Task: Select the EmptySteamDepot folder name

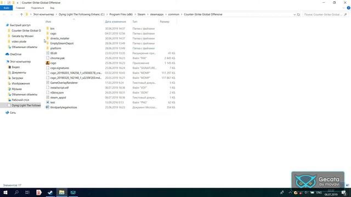Action: tap(62, 43)
